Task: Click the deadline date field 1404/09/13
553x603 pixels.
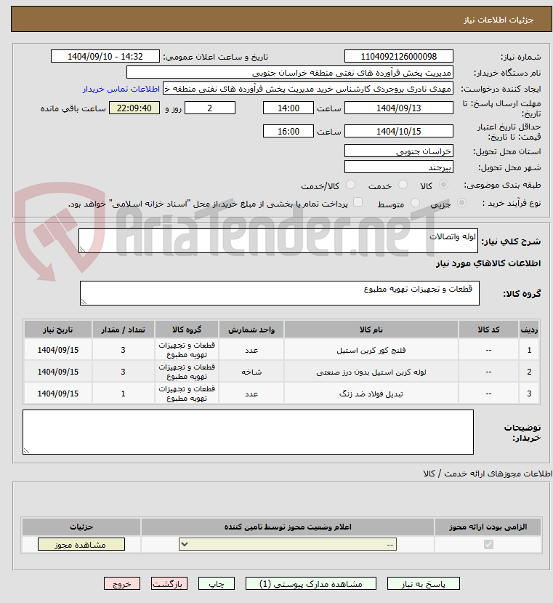Action: 398,108
